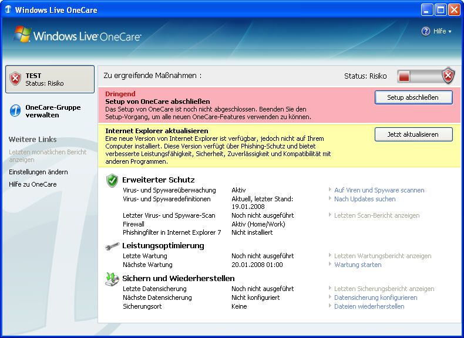The height and width of the screenshot is (338, 464).
Task: Open OneCare-Gruppe verwalten
Action: coord(53,111)
